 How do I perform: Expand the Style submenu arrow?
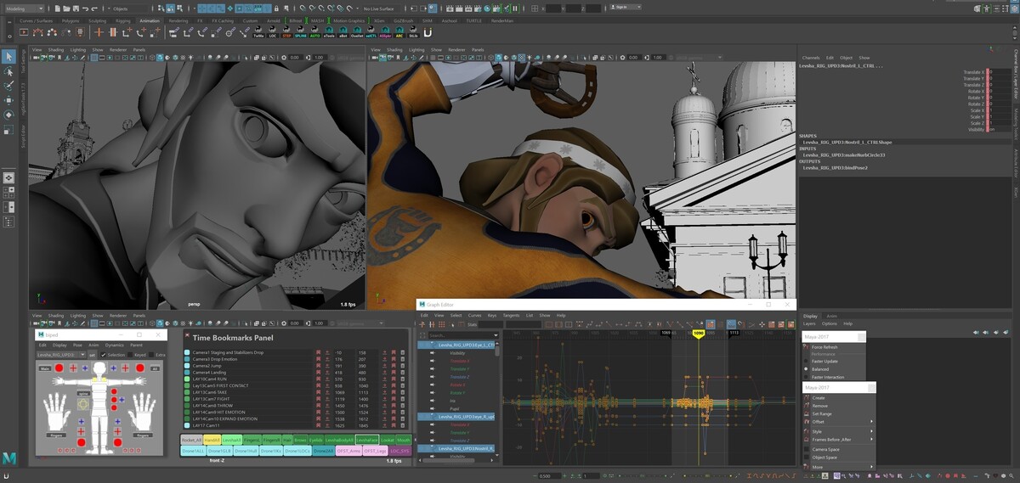871,431
